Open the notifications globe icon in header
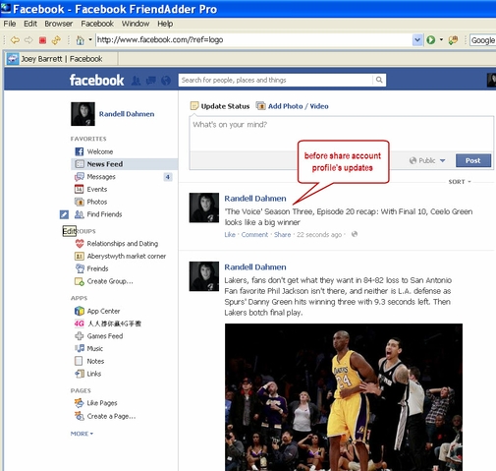 click(166, 81)
